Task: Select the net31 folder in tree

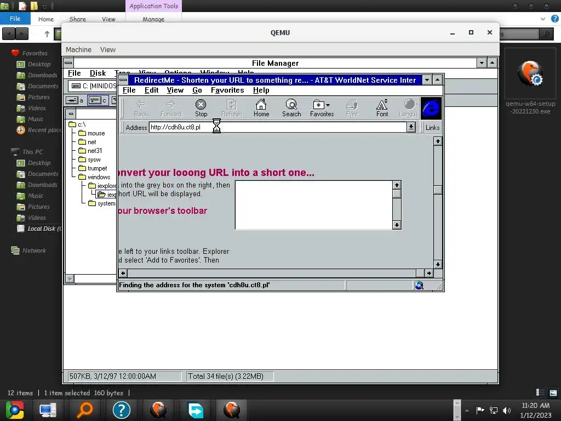Action: click(90, 151)
